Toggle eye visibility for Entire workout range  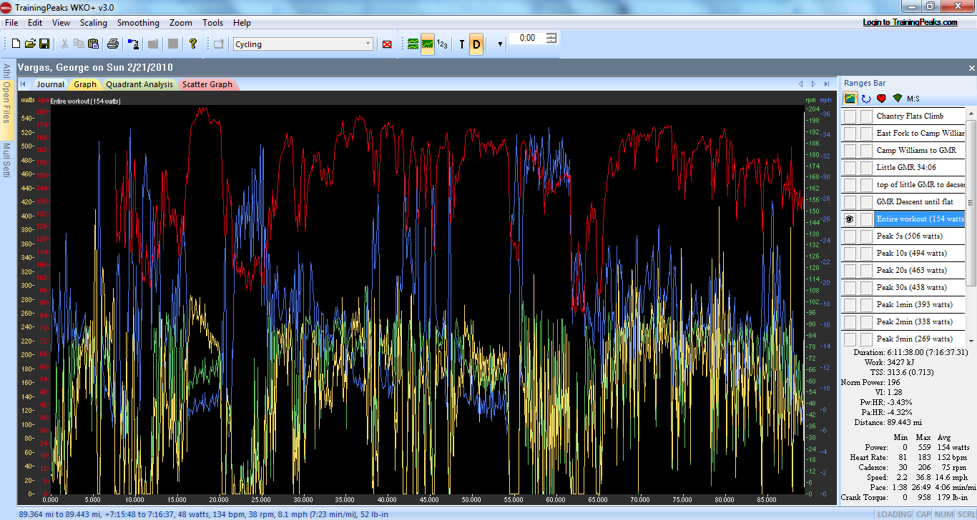coord(849,219)
